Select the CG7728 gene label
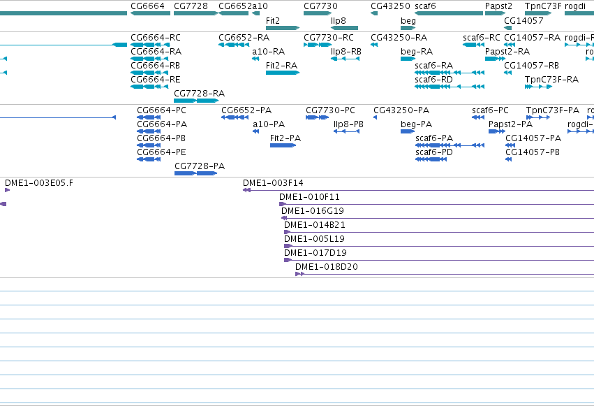The width and height of the screenshot is (594, 406). [x=191, y=6]
